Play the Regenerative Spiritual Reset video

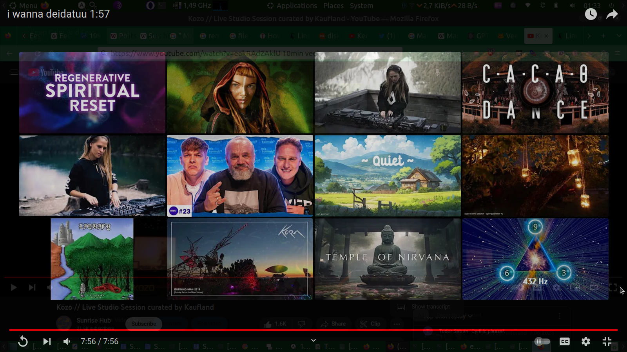click(92, 93)
